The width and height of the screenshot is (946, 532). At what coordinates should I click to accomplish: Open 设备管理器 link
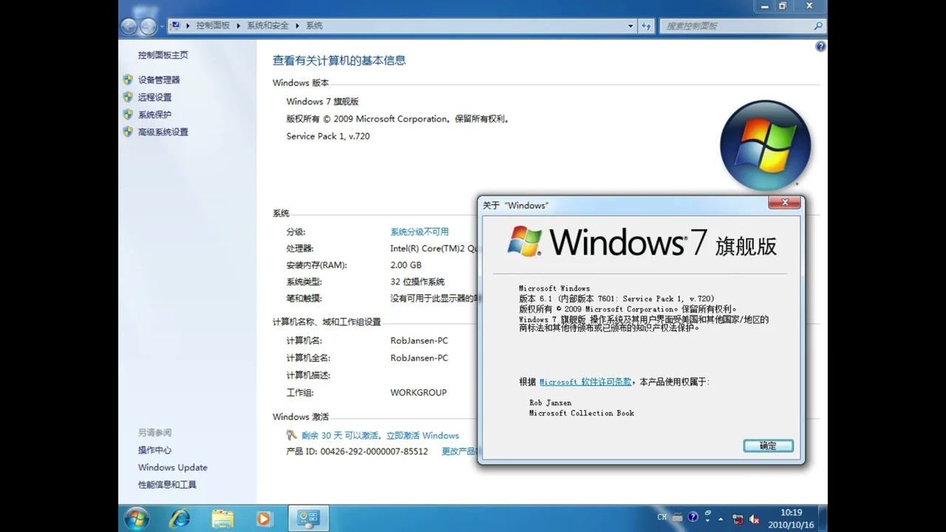159,80
